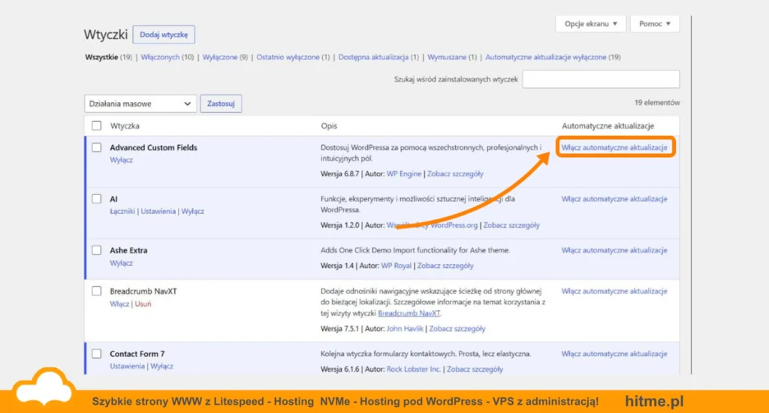This screenshot has height=413, width=769.
Task: Open the Wymuszane (1) filter
Action: (451, 57)
